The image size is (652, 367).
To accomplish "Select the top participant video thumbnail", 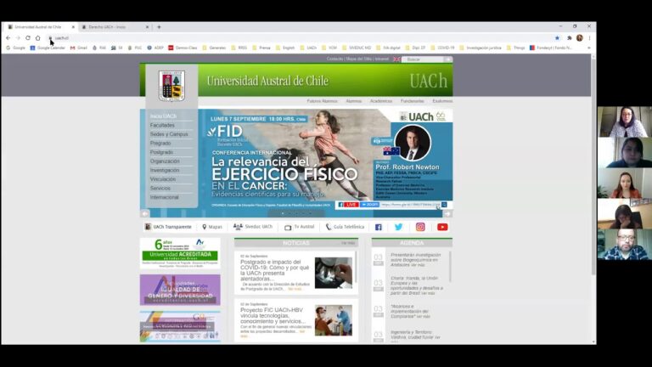I will click(x=625, y=122).
